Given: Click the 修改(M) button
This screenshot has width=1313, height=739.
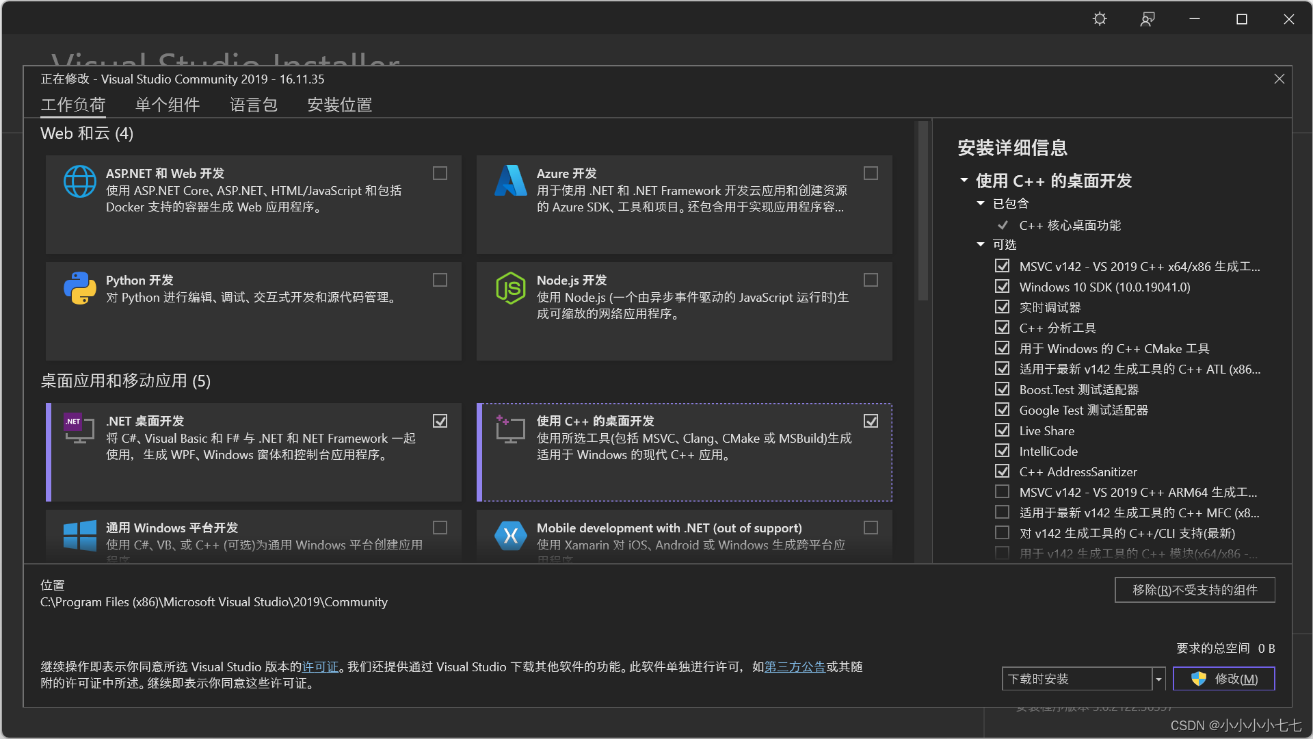Looking at the screenshot, I should click(1224, 679).
